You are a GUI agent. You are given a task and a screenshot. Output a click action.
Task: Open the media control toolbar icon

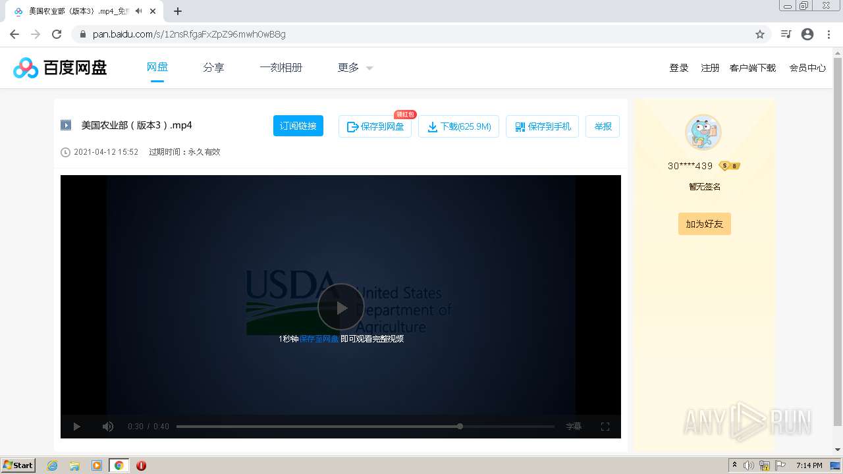(786, 34)
